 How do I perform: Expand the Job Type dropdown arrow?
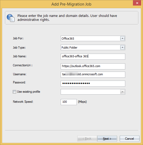pos(122,48)
